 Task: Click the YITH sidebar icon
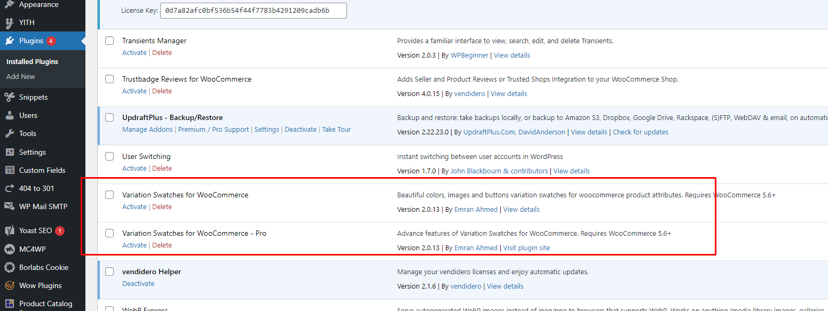(10, 22)
